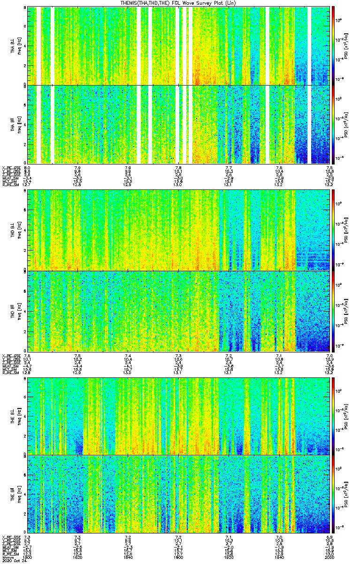Click the X_RE_GSE label under THA panel

point(10,167)
